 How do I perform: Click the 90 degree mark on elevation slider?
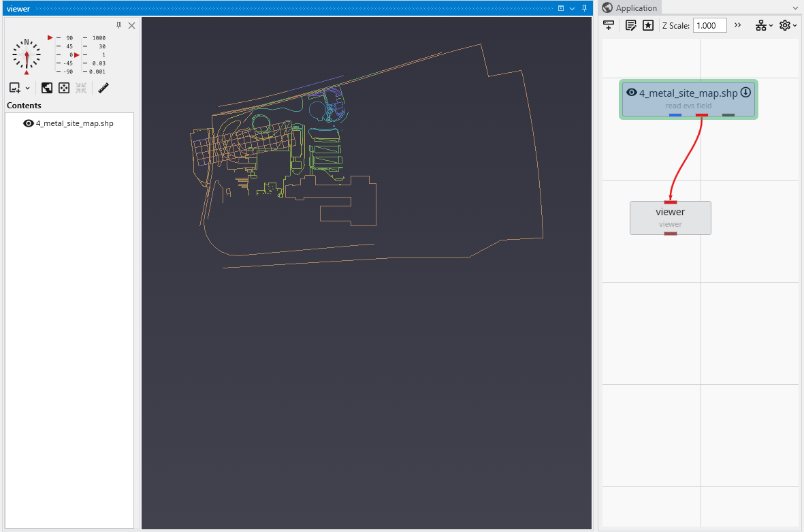[x=69, y=38]
